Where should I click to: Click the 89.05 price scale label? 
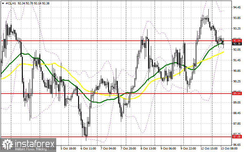coord(237,103)
